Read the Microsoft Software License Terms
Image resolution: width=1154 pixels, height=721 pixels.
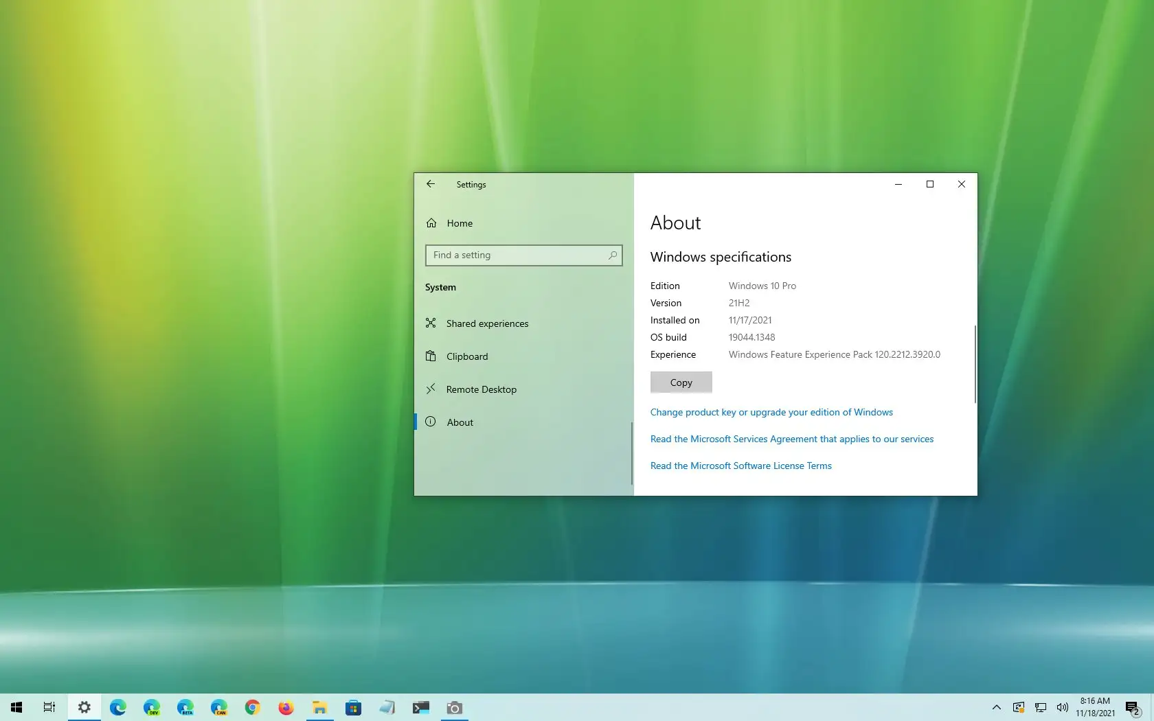click(x=740, y=466)
